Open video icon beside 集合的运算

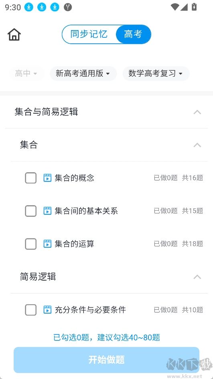pyautogui.click(x=47, y=244)
